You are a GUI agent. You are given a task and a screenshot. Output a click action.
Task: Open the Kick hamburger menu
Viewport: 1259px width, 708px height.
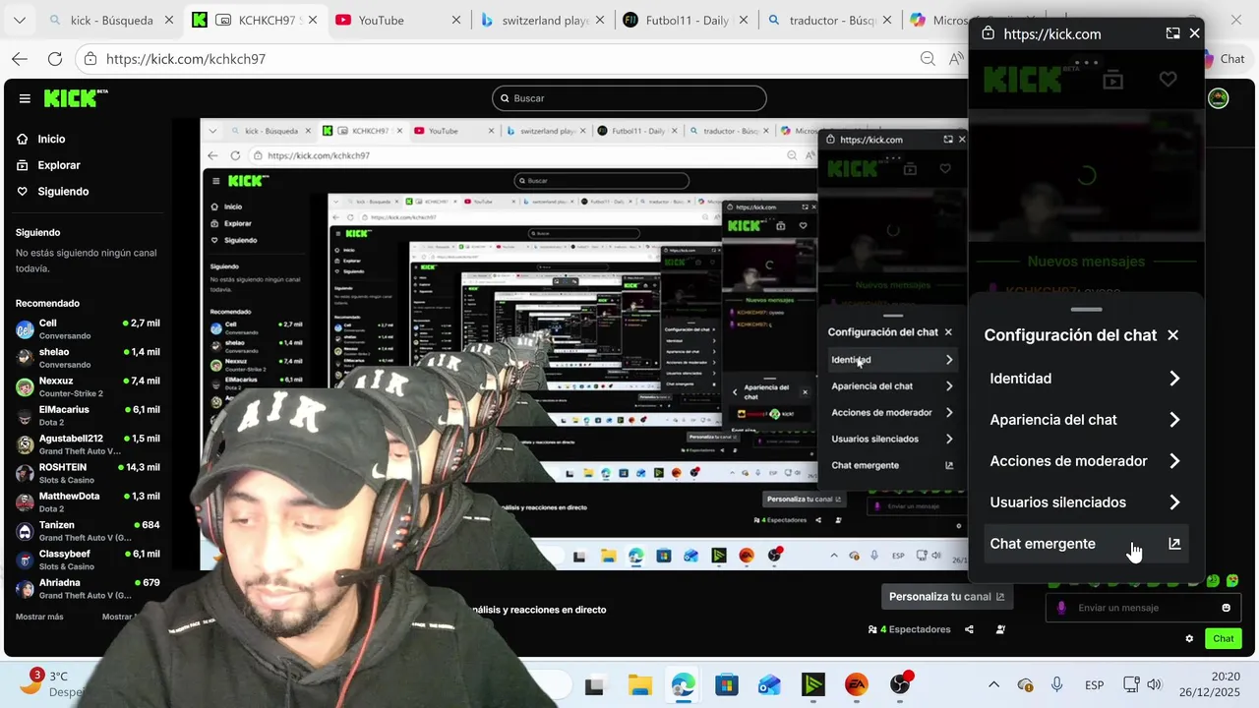25,98
